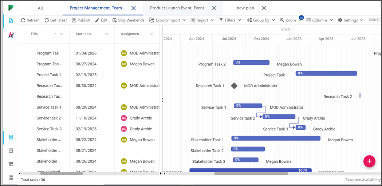Open the Filters dropdown
The height and width of the screenshot is (186, 382).
coord(230,20)
